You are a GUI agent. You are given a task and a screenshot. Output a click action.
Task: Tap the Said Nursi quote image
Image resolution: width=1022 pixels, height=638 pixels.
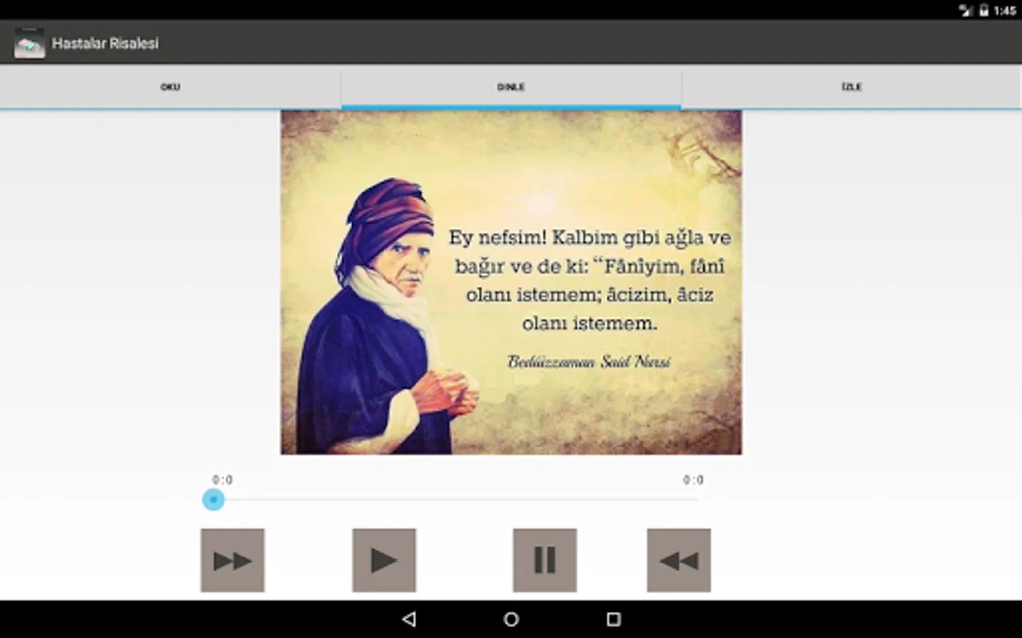[511, 282]
